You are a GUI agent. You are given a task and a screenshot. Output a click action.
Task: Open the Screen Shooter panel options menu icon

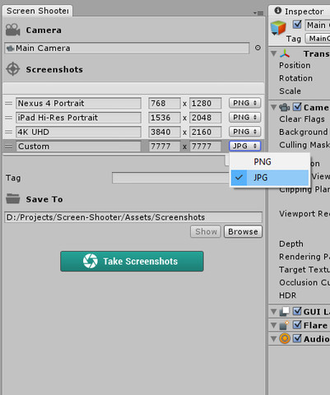coord(258,13)
